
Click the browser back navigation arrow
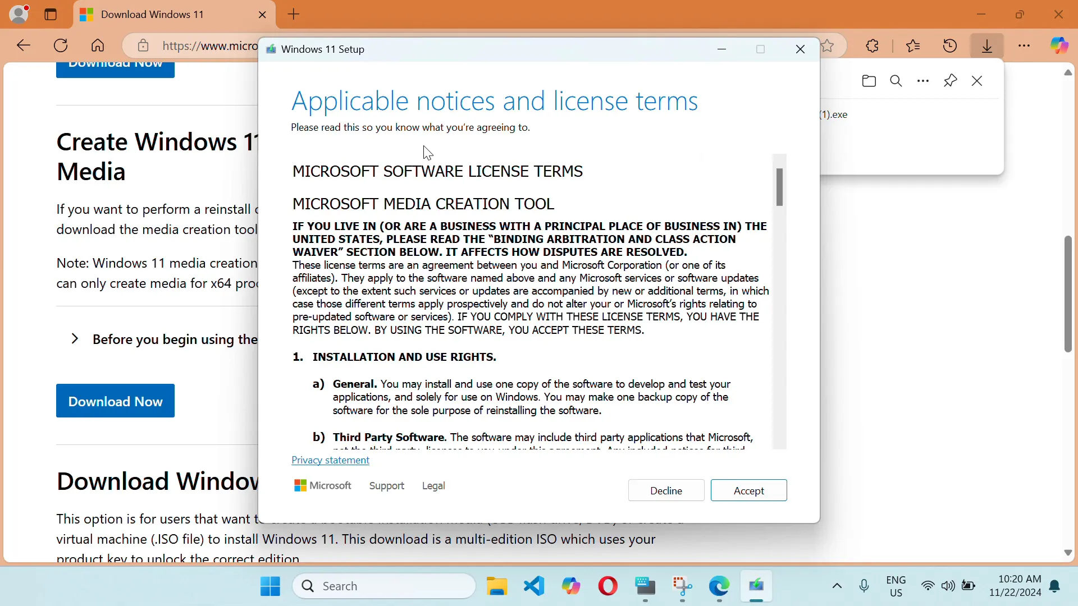pos(23,46)
